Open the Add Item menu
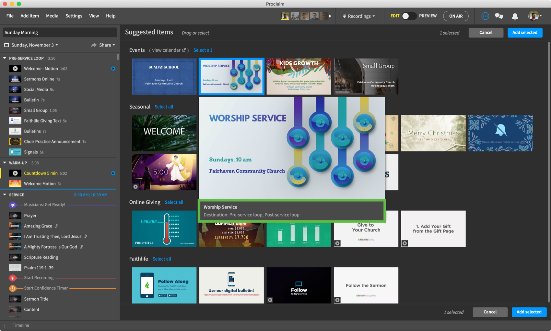Screen dimensions: 551x331 (29, 16)
